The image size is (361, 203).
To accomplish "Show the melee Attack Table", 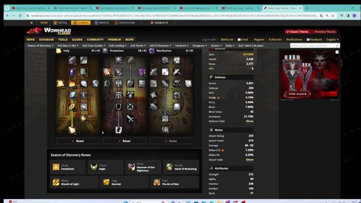I will (x=250, y=160).
